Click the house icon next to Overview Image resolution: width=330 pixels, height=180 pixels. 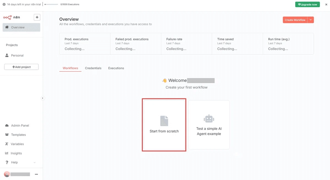click(7, 27)
